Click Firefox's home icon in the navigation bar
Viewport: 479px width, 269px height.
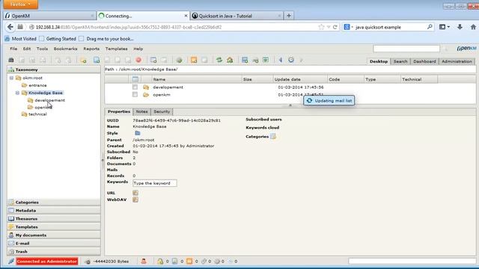pos(473,27)
